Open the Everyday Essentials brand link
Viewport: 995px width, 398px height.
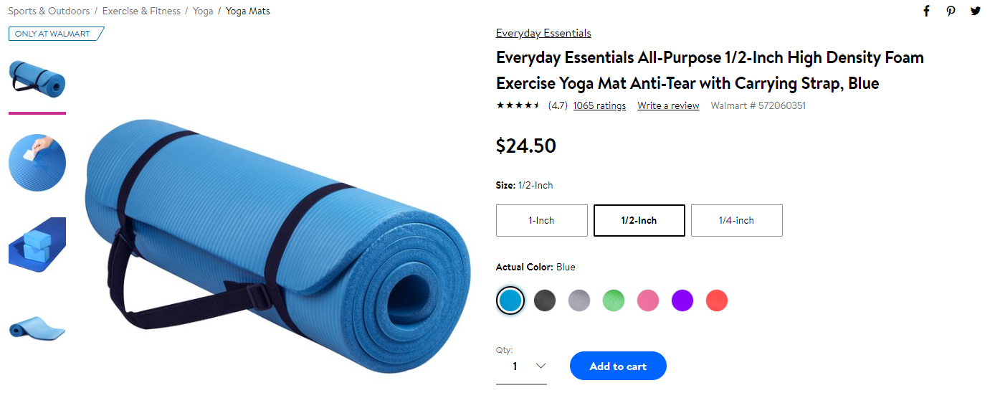pos(543,33)
